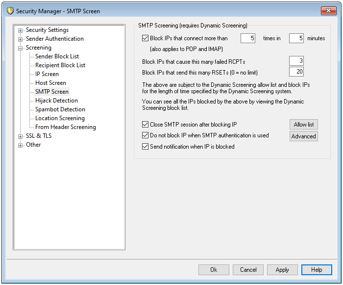Expand the SSL & TLS tree node

point(20,136)
